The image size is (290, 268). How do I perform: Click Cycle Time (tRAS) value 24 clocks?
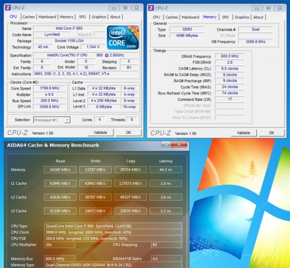(230, 87)
